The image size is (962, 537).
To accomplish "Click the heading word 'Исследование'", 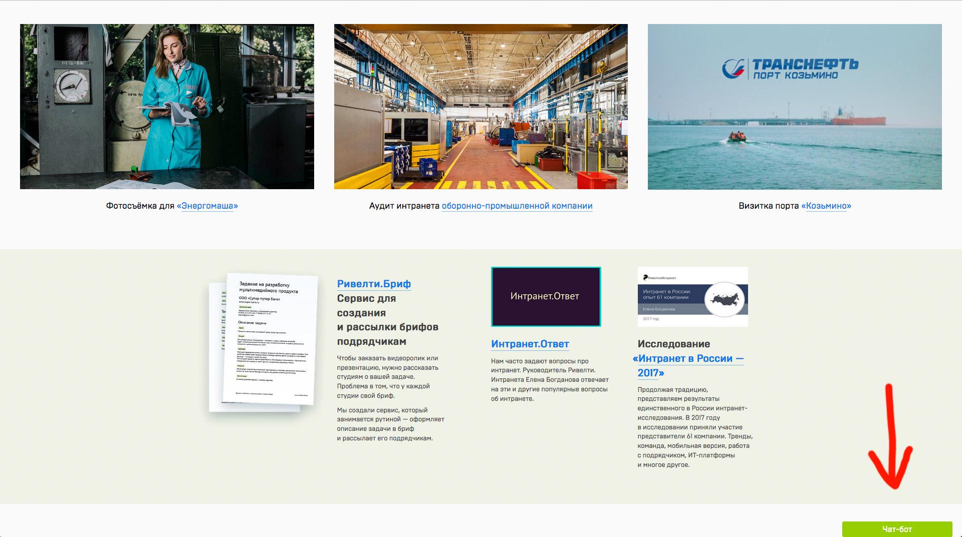I will (673, 344).
